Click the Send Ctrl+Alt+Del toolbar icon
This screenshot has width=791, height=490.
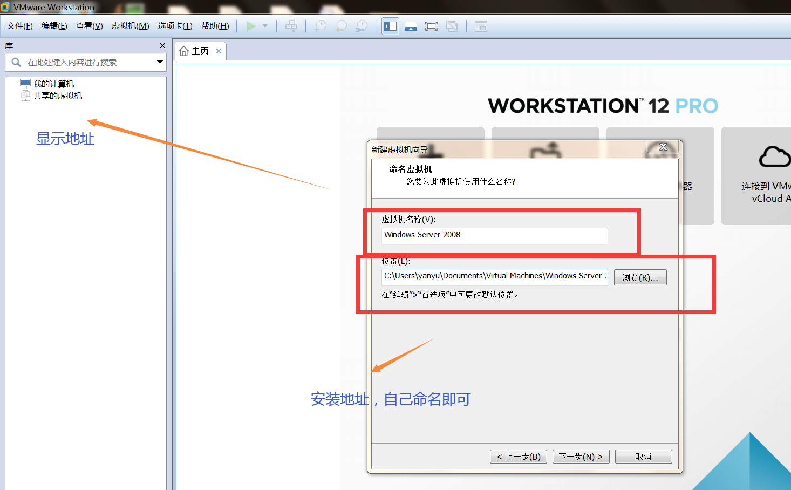tap(291, 26)
